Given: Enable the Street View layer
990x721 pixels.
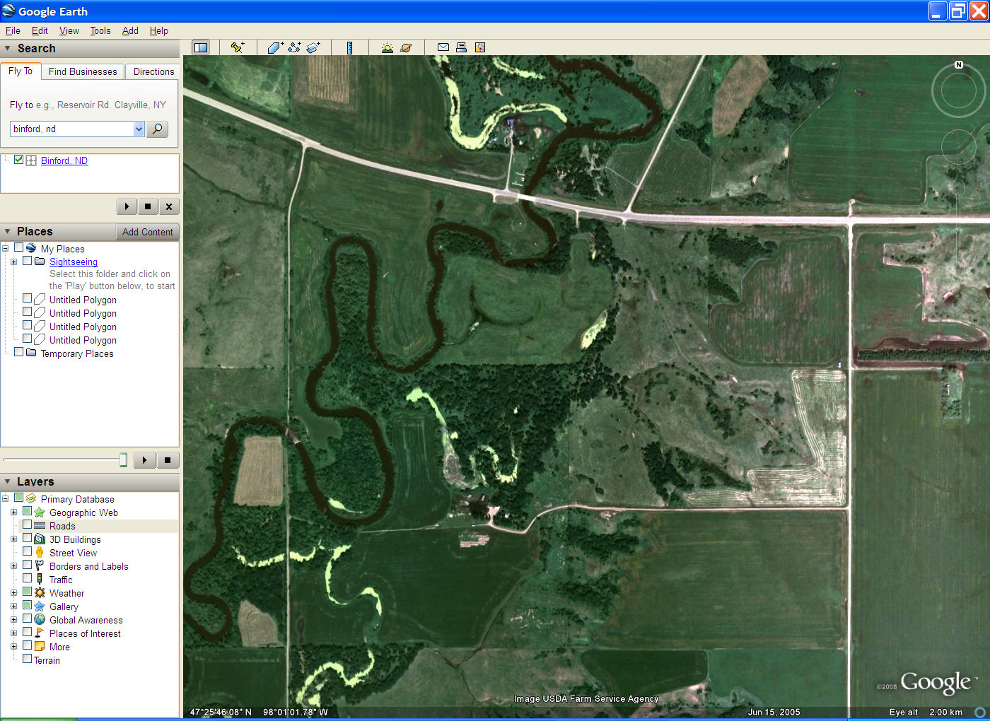Looking at the screenshot, I should [27, 551].
